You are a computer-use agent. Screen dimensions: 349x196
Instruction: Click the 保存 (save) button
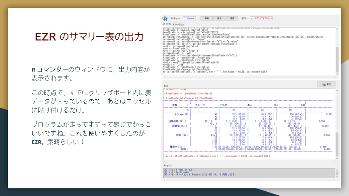pos(232,18)
